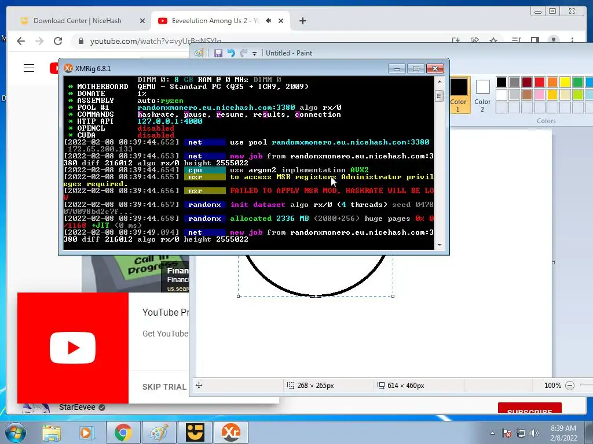The image size is (593, 444).
Task: Click the network tray icon
Action: click(521, 433)
